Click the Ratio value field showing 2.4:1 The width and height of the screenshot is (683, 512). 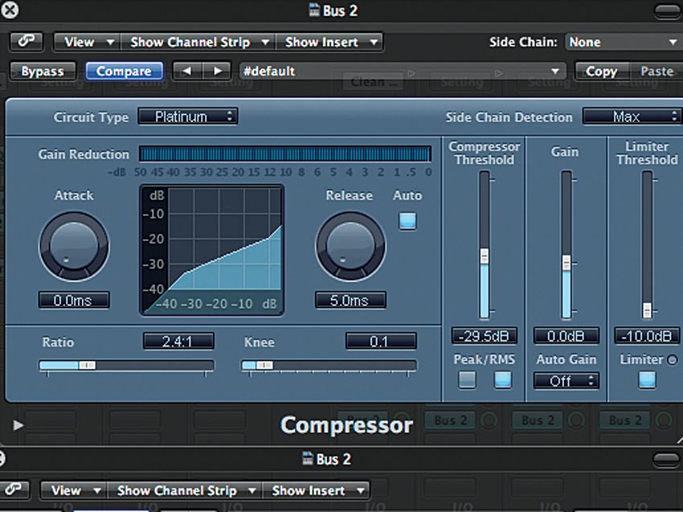pyautogui.click(x=178, y=341)
